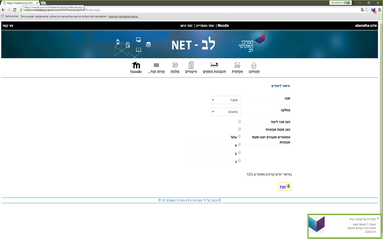
Task: Open a new browser tab
Action: [43, 3]
